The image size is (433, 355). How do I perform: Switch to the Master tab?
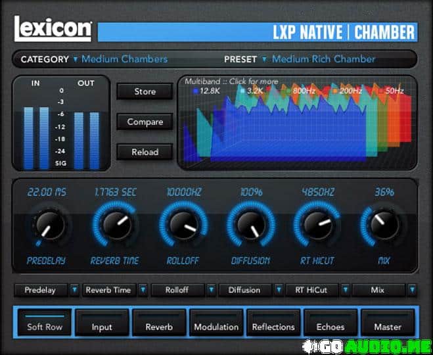tap(388, 322)
